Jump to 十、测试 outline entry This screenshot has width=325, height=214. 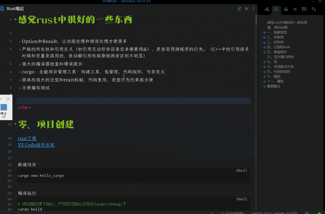click(274, 77)
